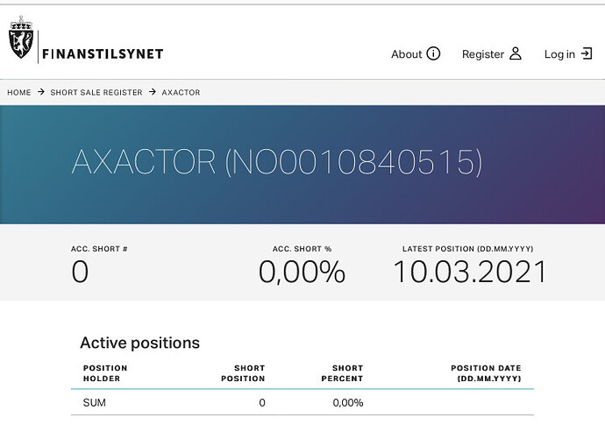Click the SHORT POSITION column header
This screenshot has height=432, width=605.
pyautogui.click(x=243, y=373)
